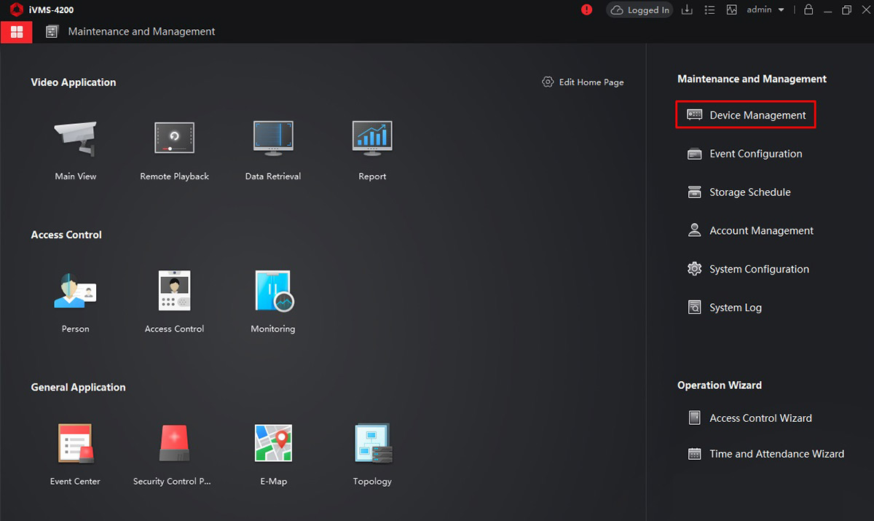Viewport: 874px width, 521px height.
Task: Open the Person management module
Action: (75, 291)
